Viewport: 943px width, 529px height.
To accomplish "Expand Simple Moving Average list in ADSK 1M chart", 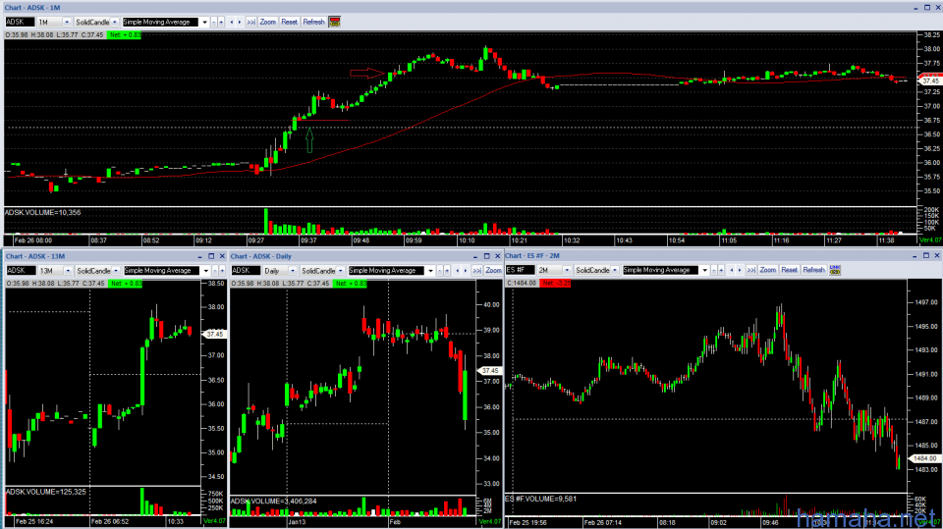I will (x=204, y=22).
